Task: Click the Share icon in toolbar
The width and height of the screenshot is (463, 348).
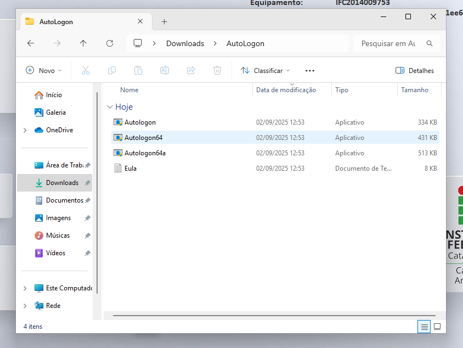Action: coord(191,70)
